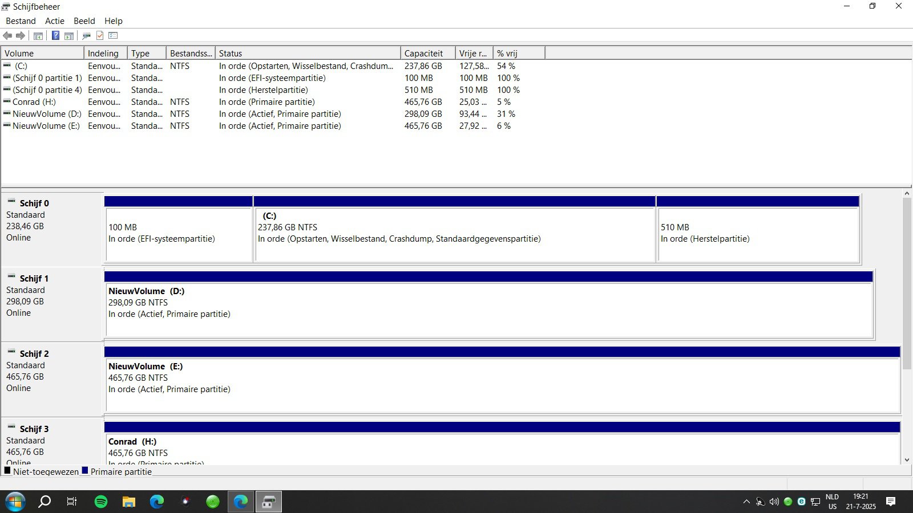Click the vertical scrollbar thumb in disk view

coord(907,284)
